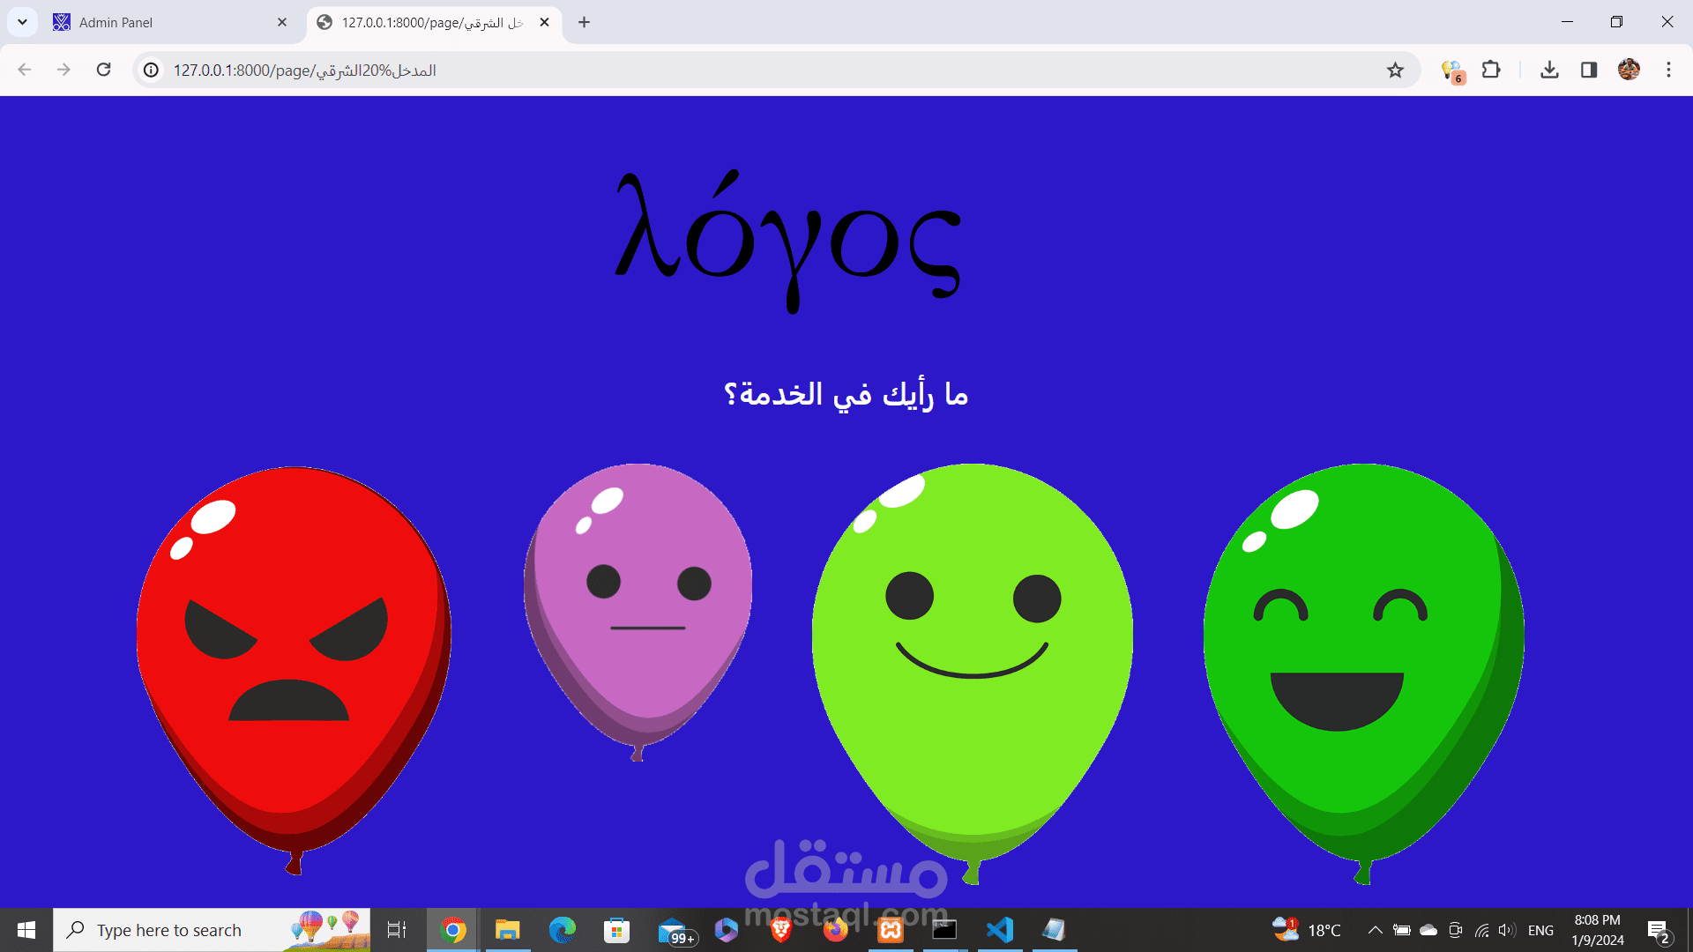Open Chrome's three-dot menu

click(x=1668, y=70)
